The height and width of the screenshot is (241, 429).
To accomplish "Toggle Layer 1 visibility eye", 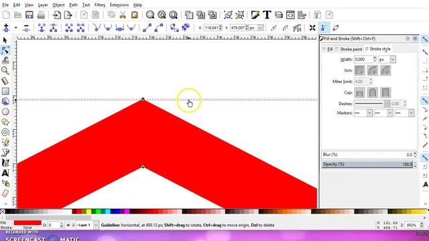I will pyautogui.click(x=68, y=225).
